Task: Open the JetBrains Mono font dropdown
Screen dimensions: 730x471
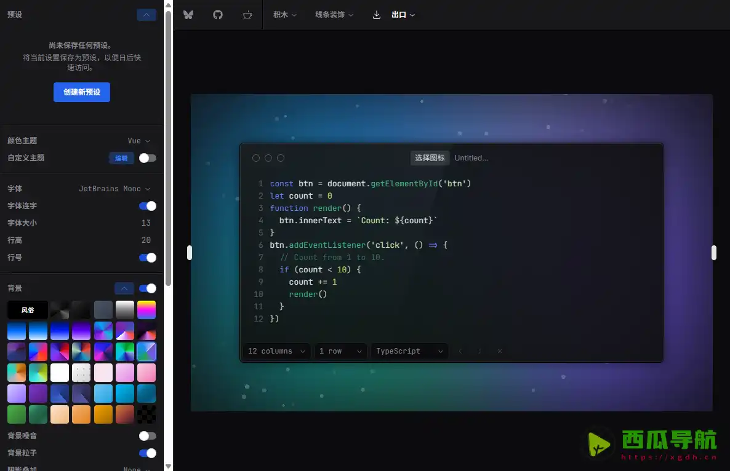Action: [114, 189]
